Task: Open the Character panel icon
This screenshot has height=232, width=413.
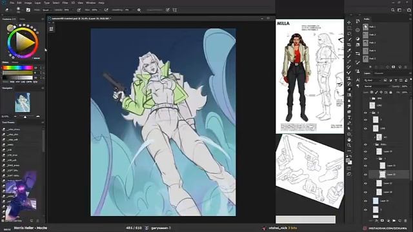Action: tap(358, 79)
